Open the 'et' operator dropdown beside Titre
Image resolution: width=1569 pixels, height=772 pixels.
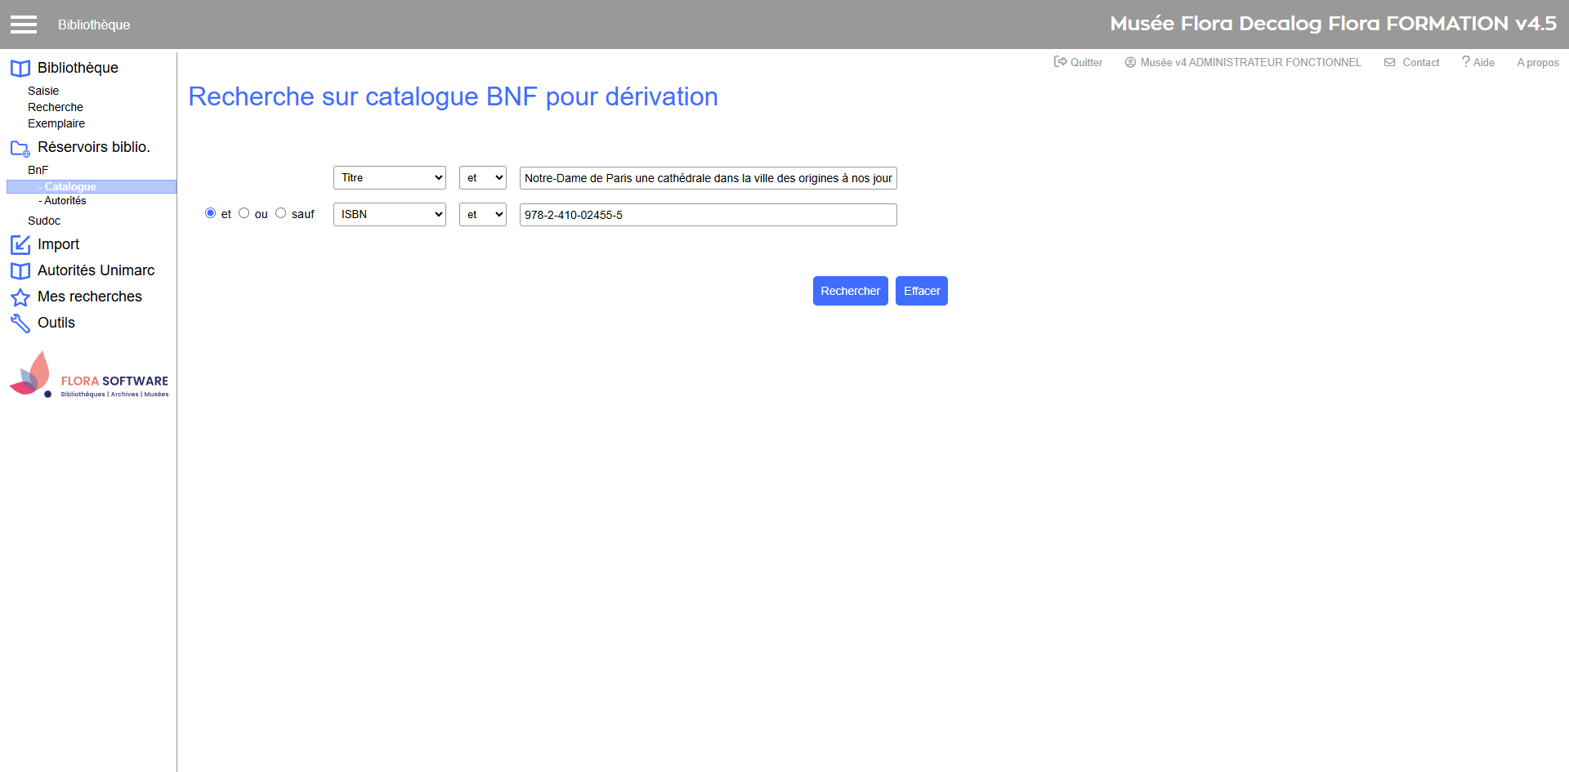point(483,178)
